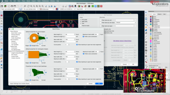Viewport: 170px width, 95px height.
Task: Click the locked padlock icon in left toolbar
Action: (2, 15)
